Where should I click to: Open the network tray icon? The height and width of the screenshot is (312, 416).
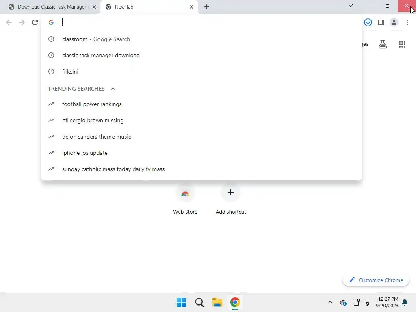(356, 302)
